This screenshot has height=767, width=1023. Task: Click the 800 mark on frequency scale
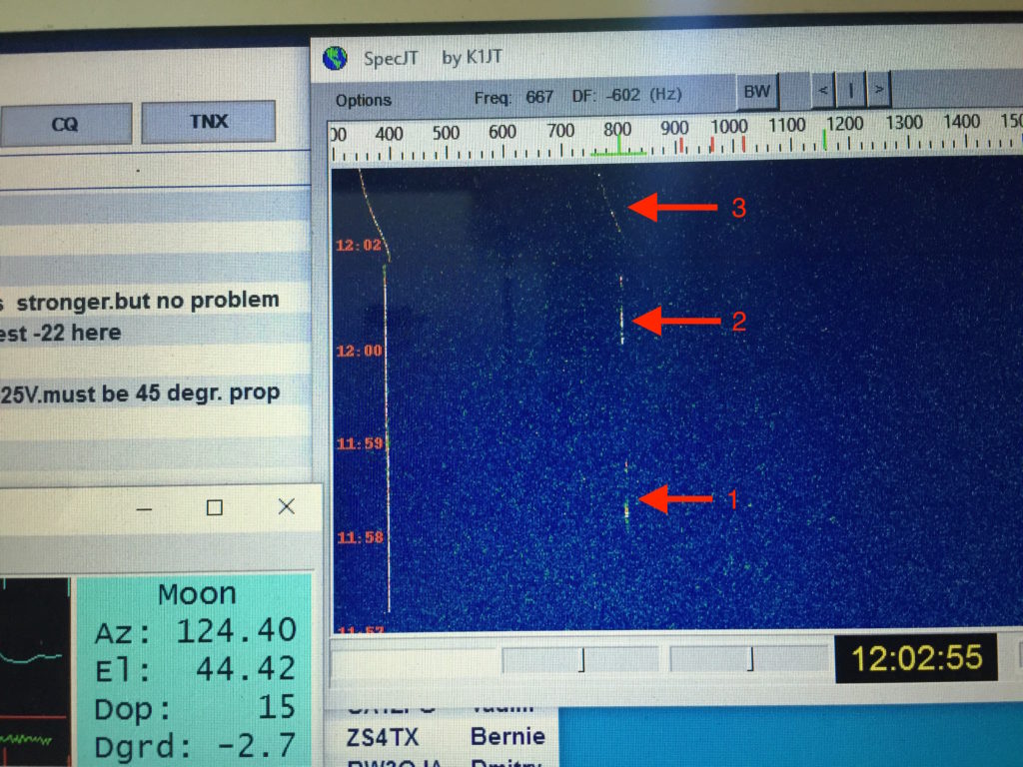617,129
